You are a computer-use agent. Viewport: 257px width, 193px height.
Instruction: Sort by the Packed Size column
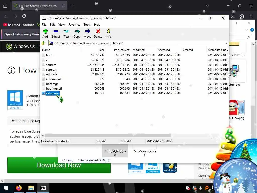pos(118,50)
